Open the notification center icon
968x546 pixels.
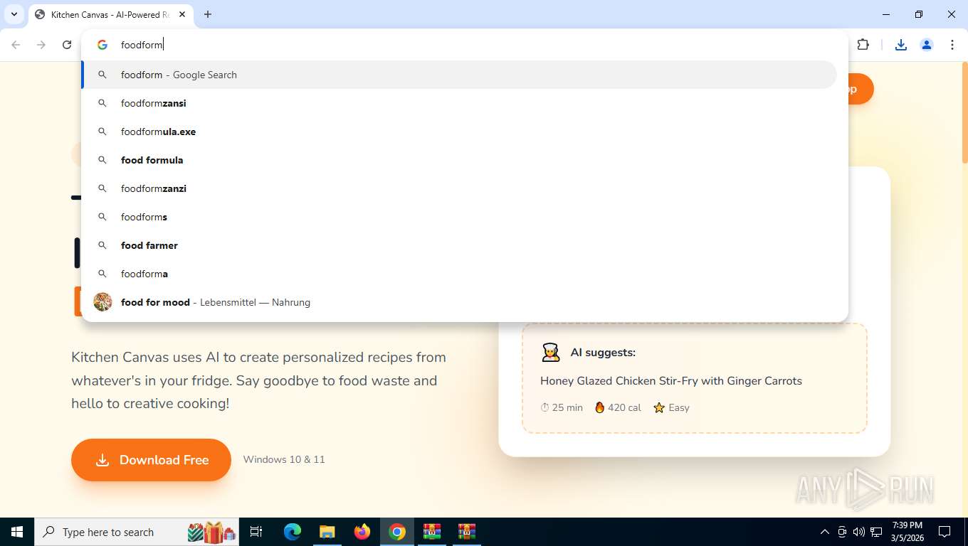point(945,532)
